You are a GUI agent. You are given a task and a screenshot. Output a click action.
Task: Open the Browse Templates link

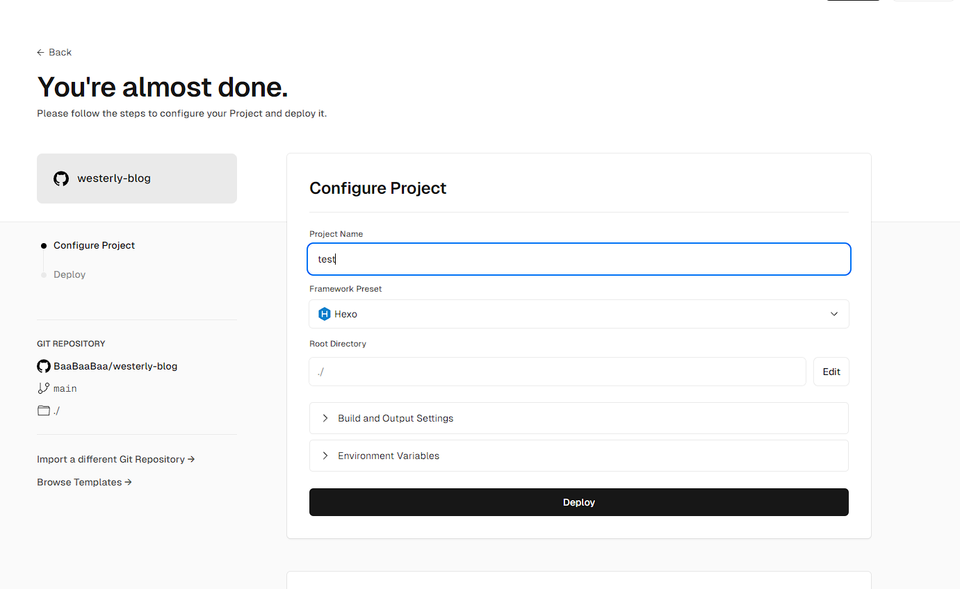[84, 482]
